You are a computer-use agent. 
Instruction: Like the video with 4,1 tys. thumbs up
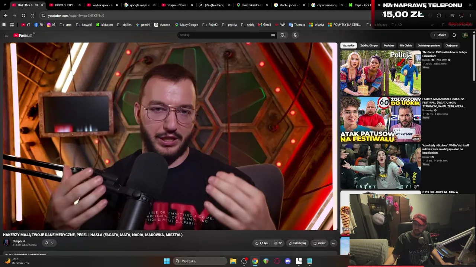(x=261, y=243)
